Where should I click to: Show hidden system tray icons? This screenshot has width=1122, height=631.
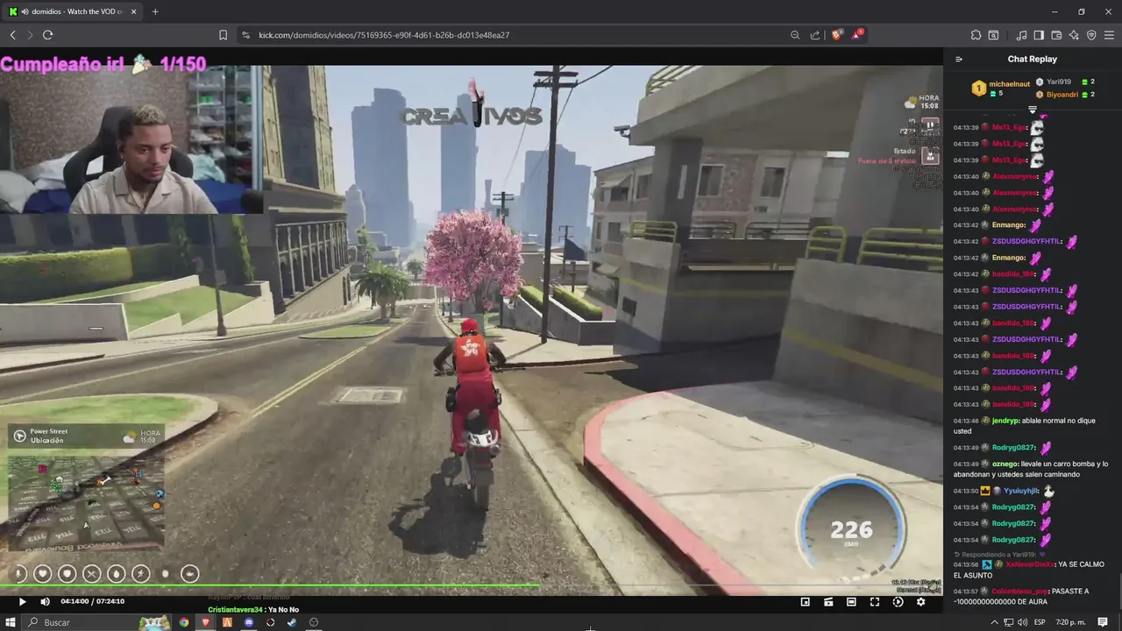click(994, 622)
